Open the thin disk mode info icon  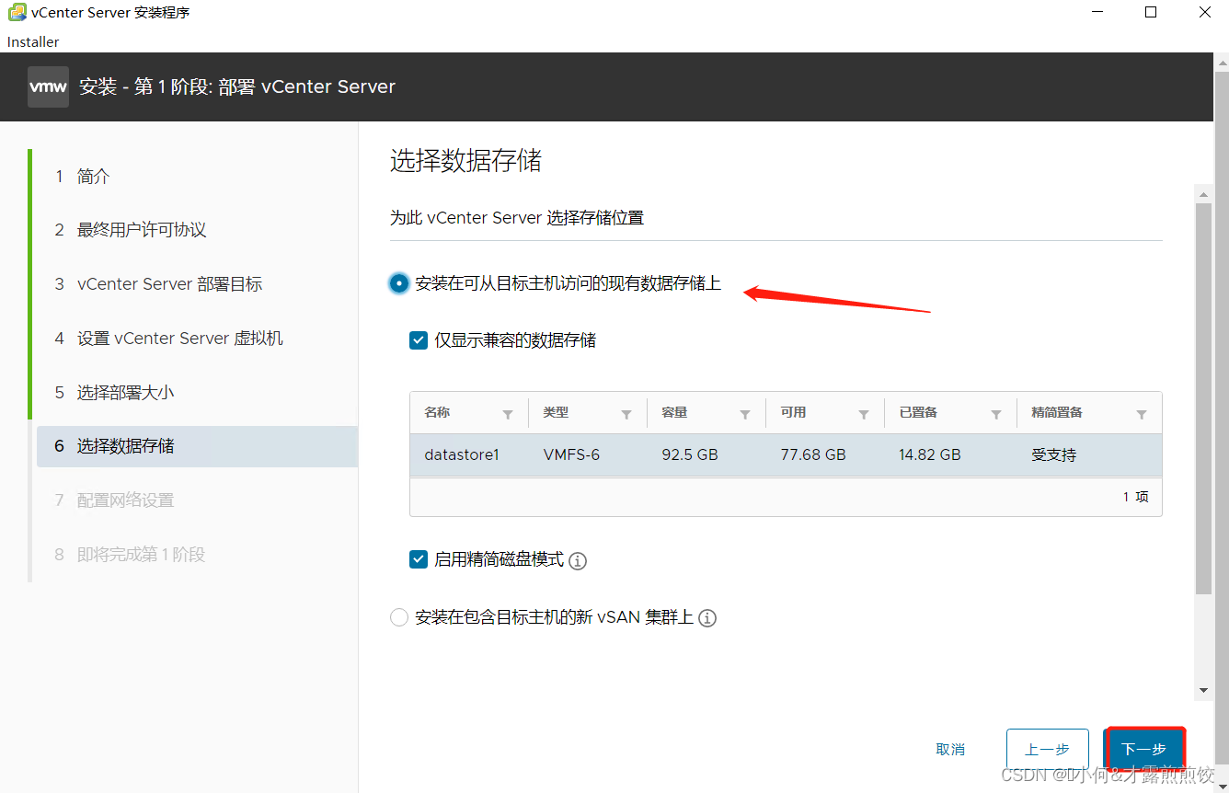pyautogui.click(x=578, y=561)
